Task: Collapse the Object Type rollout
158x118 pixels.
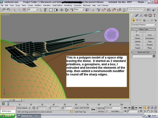Action: [x=144, y=29]
